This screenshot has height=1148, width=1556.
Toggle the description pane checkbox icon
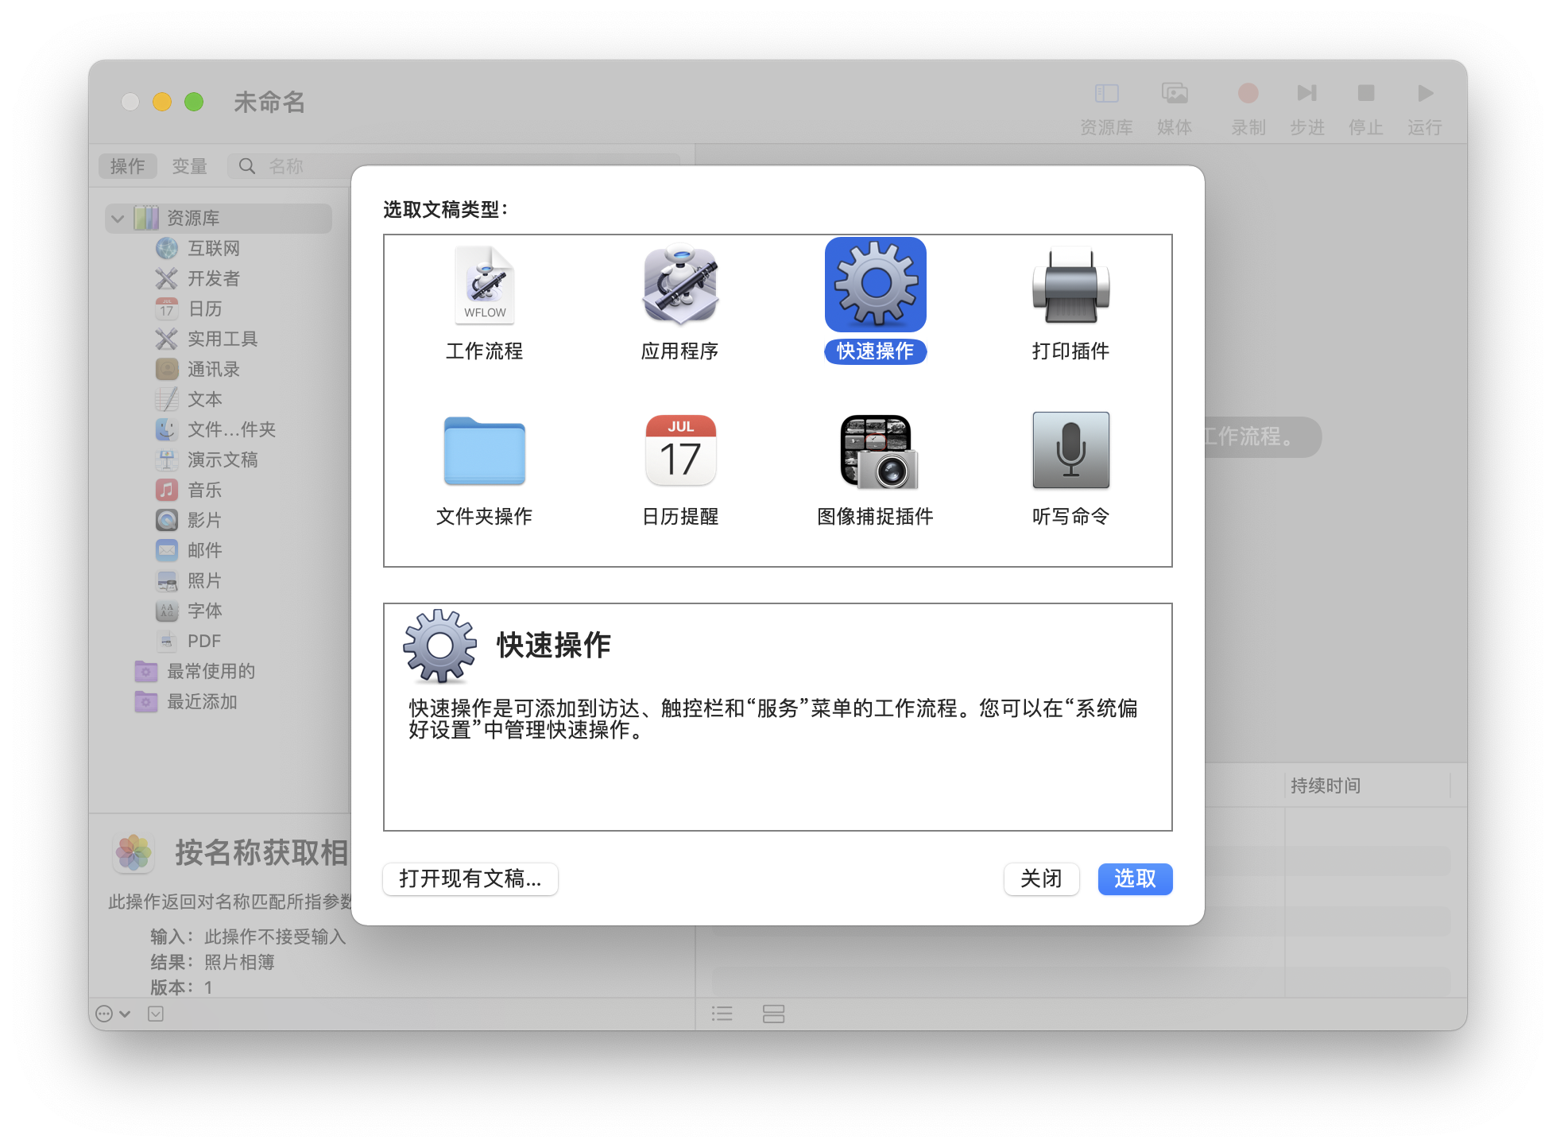coord(156,1014)
